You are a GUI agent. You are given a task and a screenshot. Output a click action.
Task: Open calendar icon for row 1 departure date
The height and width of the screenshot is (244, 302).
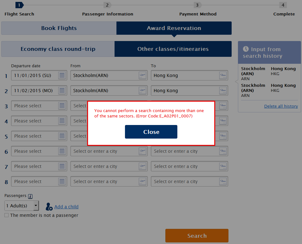pyautogui.click(x=62, y=75)
